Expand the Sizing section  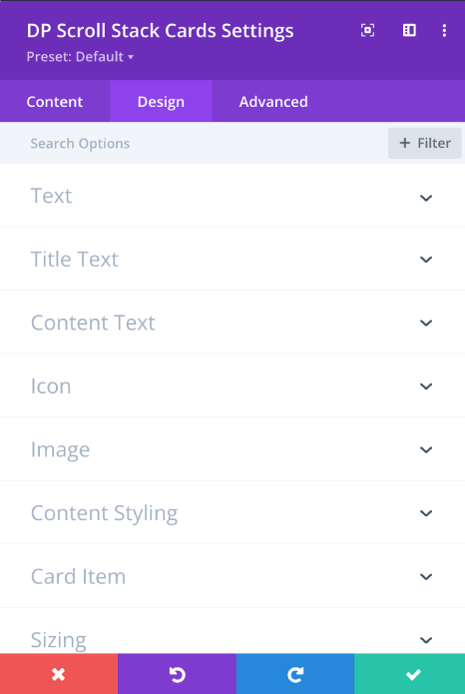point(232,631)
